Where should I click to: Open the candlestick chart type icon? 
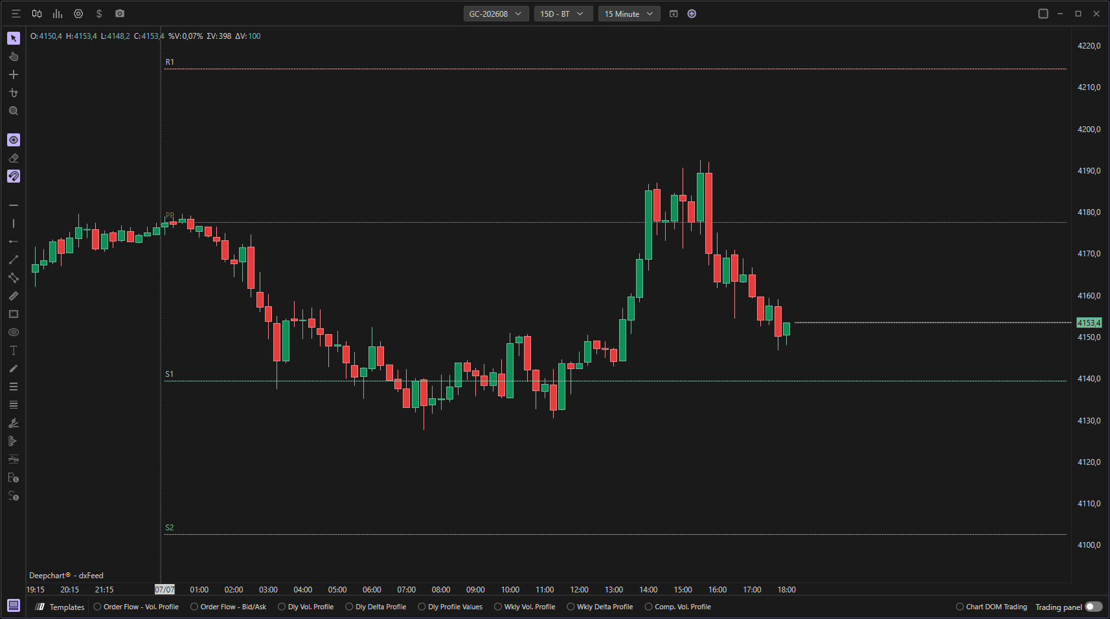[x=37, y=14]
